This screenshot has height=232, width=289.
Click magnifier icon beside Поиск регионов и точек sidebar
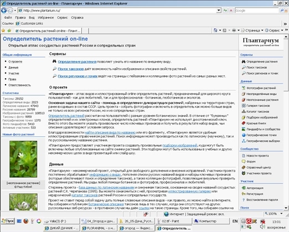tap(244, 73)
